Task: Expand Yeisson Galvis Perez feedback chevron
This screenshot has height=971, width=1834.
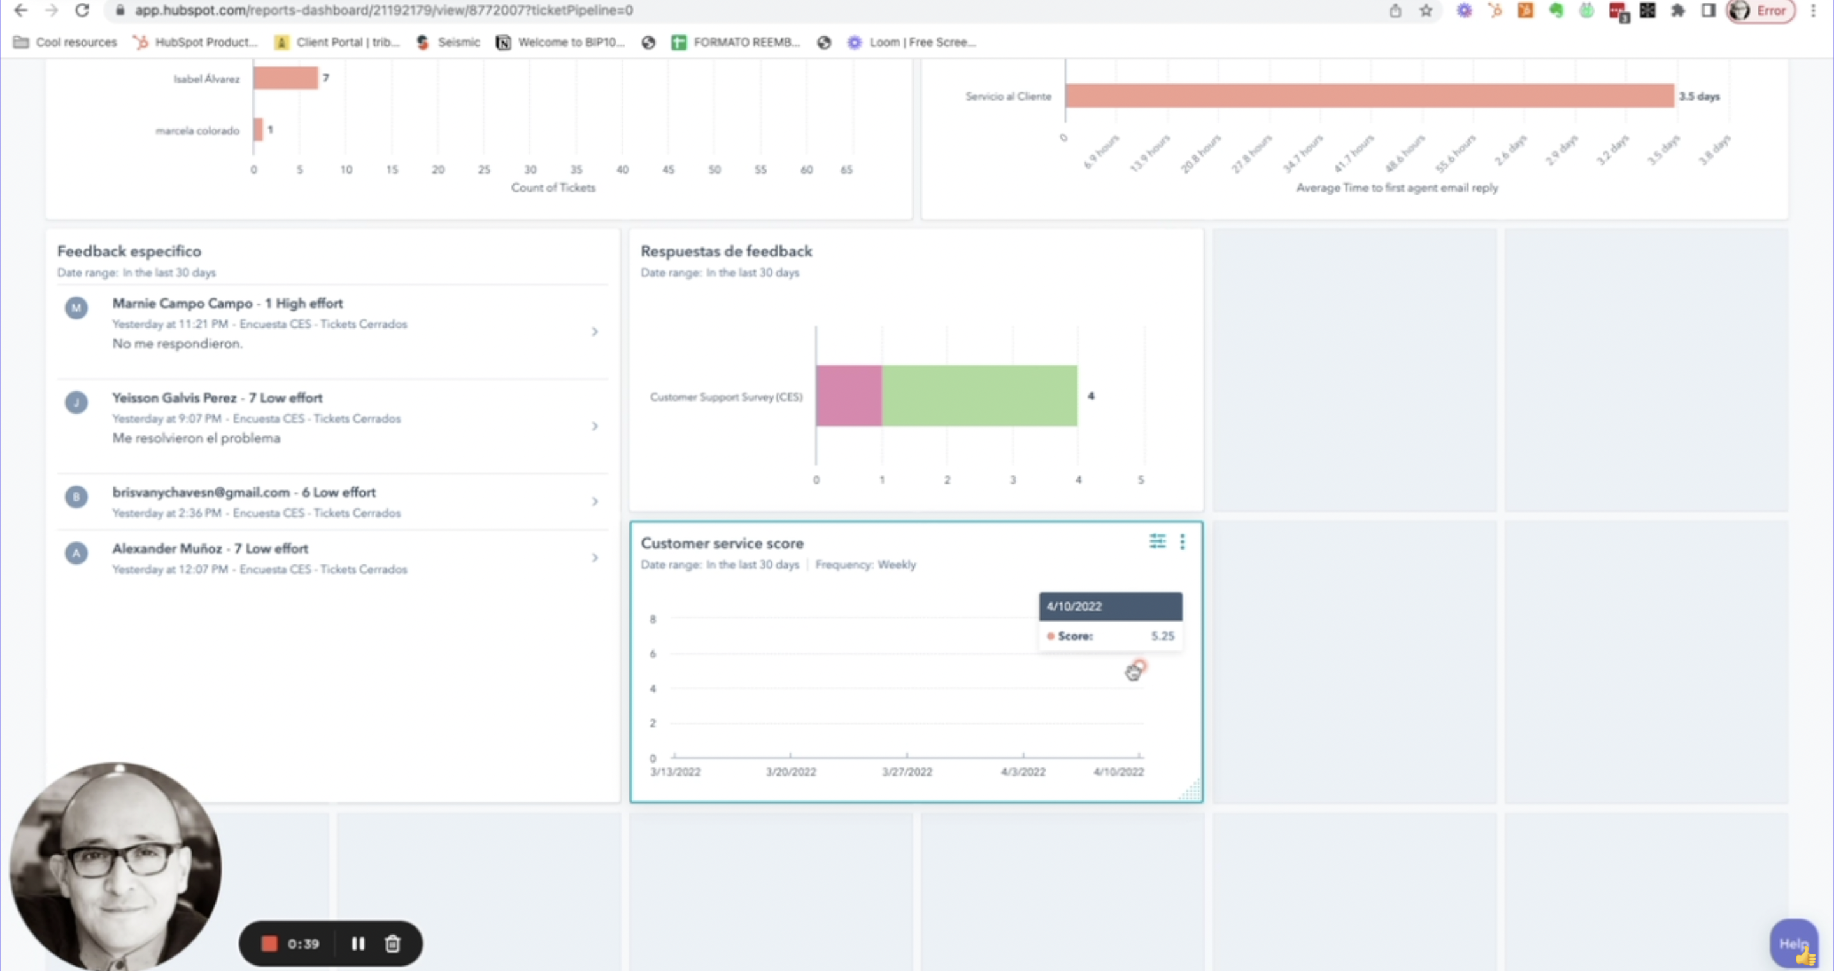Action: [x=595, y=426]
